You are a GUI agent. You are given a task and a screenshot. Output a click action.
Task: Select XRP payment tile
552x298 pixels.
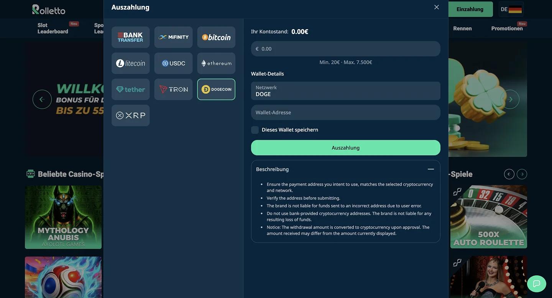tap(130, 115)
